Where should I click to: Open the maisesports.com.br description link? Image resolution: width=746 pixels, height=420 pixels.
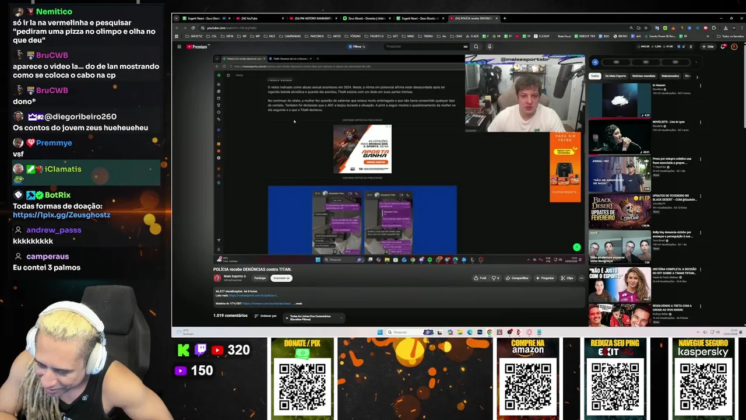[253, 296]
